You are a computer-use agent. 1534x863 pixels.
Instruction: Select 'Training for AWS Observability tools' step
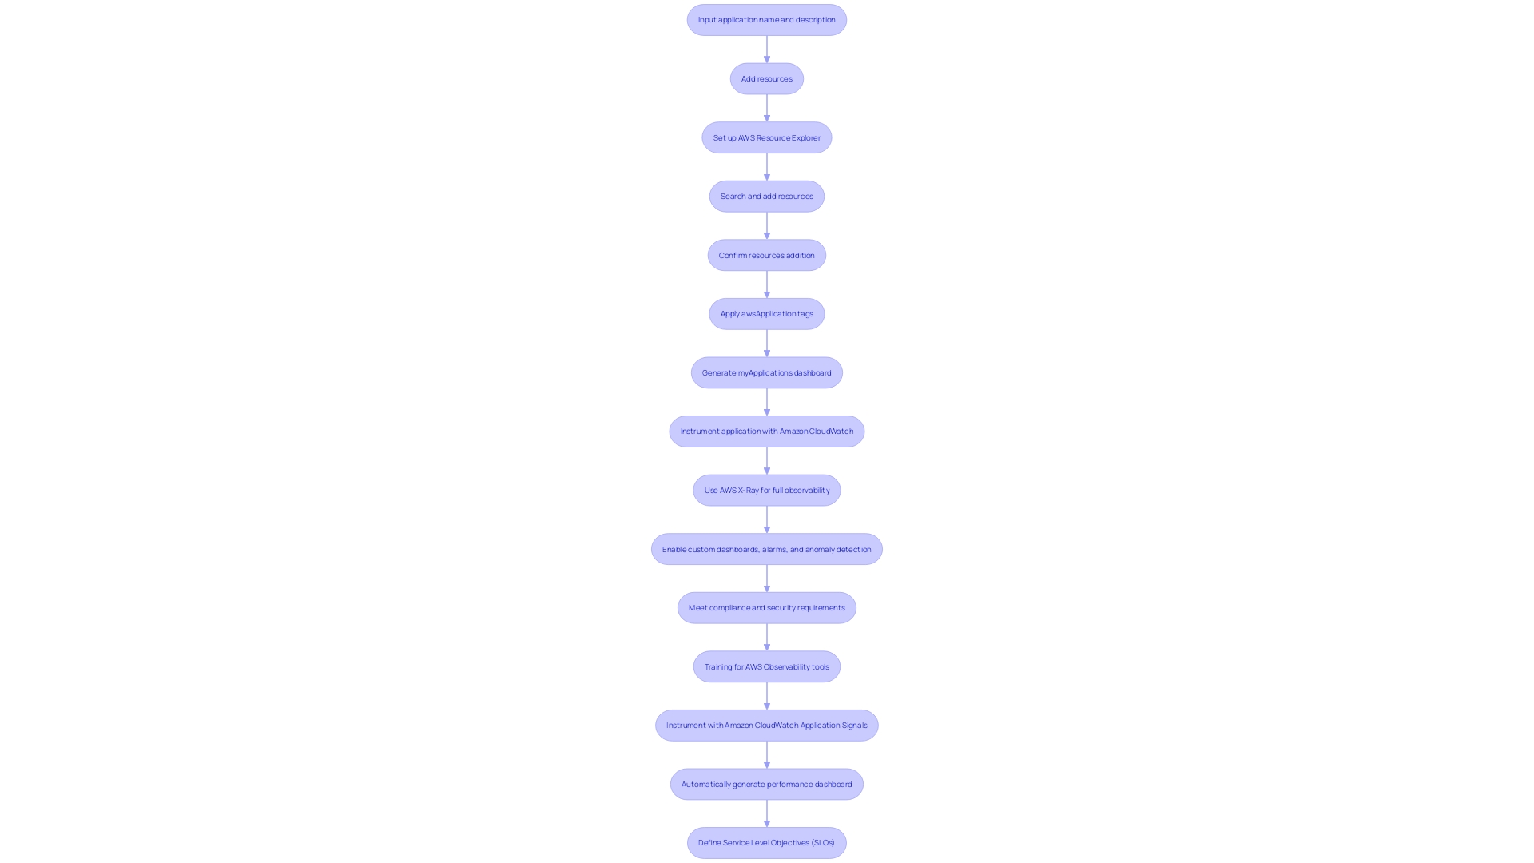click(766, 666)
